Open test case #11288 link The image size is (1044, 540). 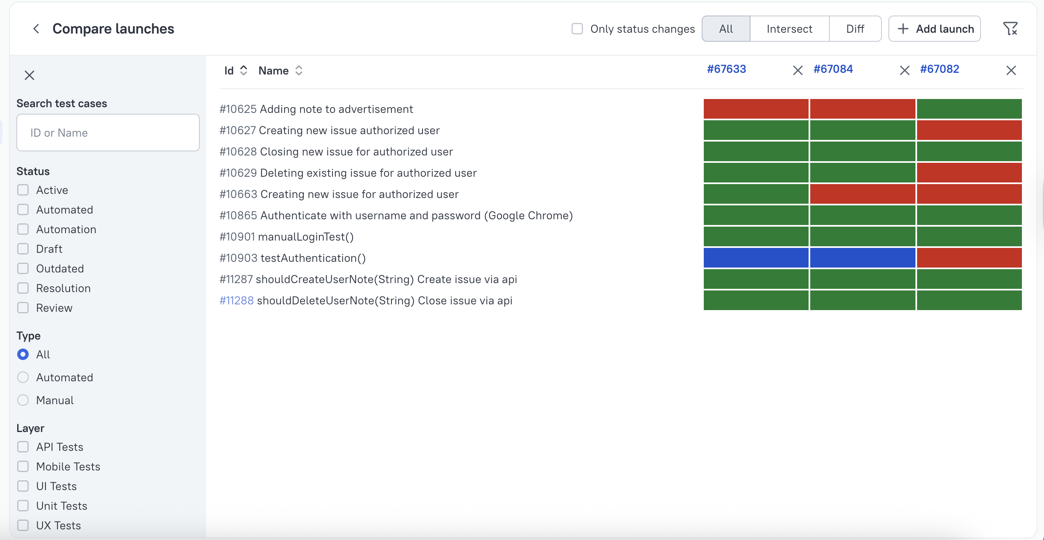point(237,300)
